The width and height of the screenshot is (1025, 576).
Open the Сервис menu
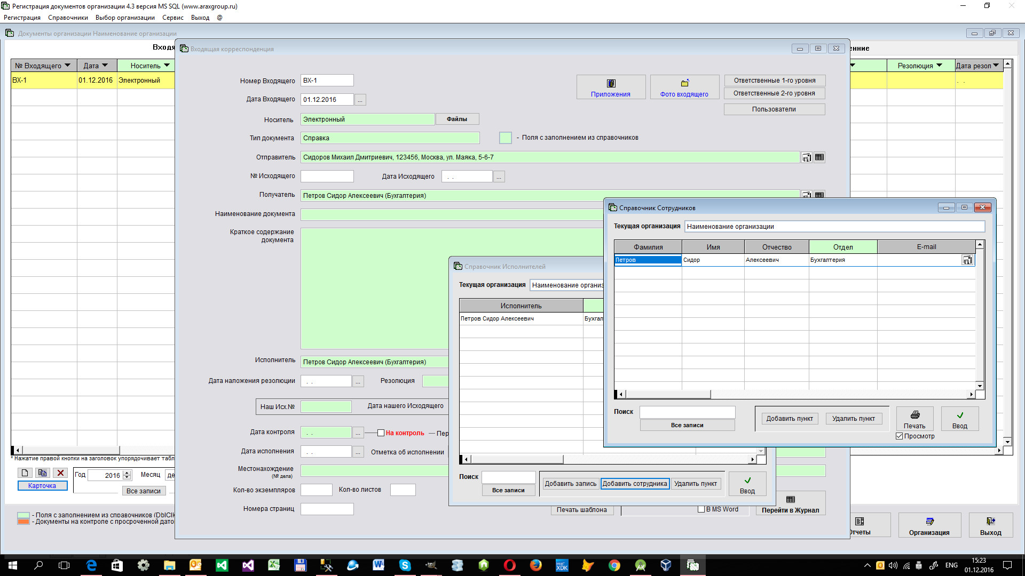click(x=172, y=18)
